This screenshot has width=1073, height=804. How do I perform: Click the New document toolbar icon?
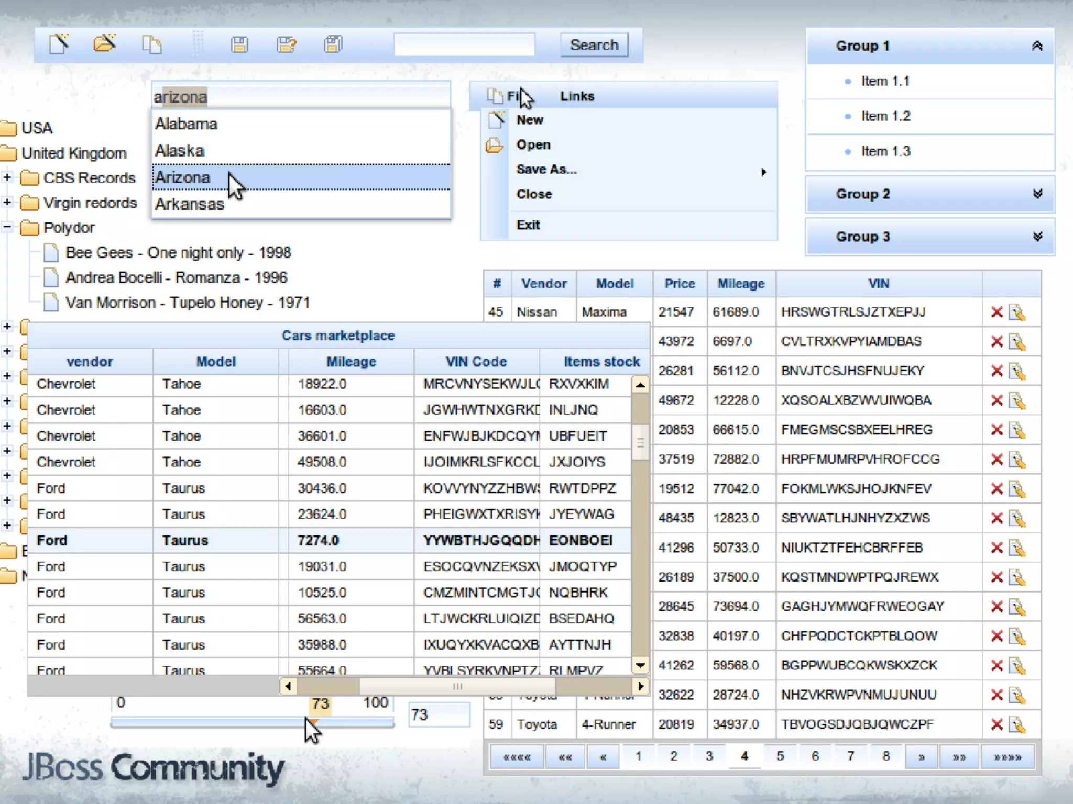click(x=59, y=44)
